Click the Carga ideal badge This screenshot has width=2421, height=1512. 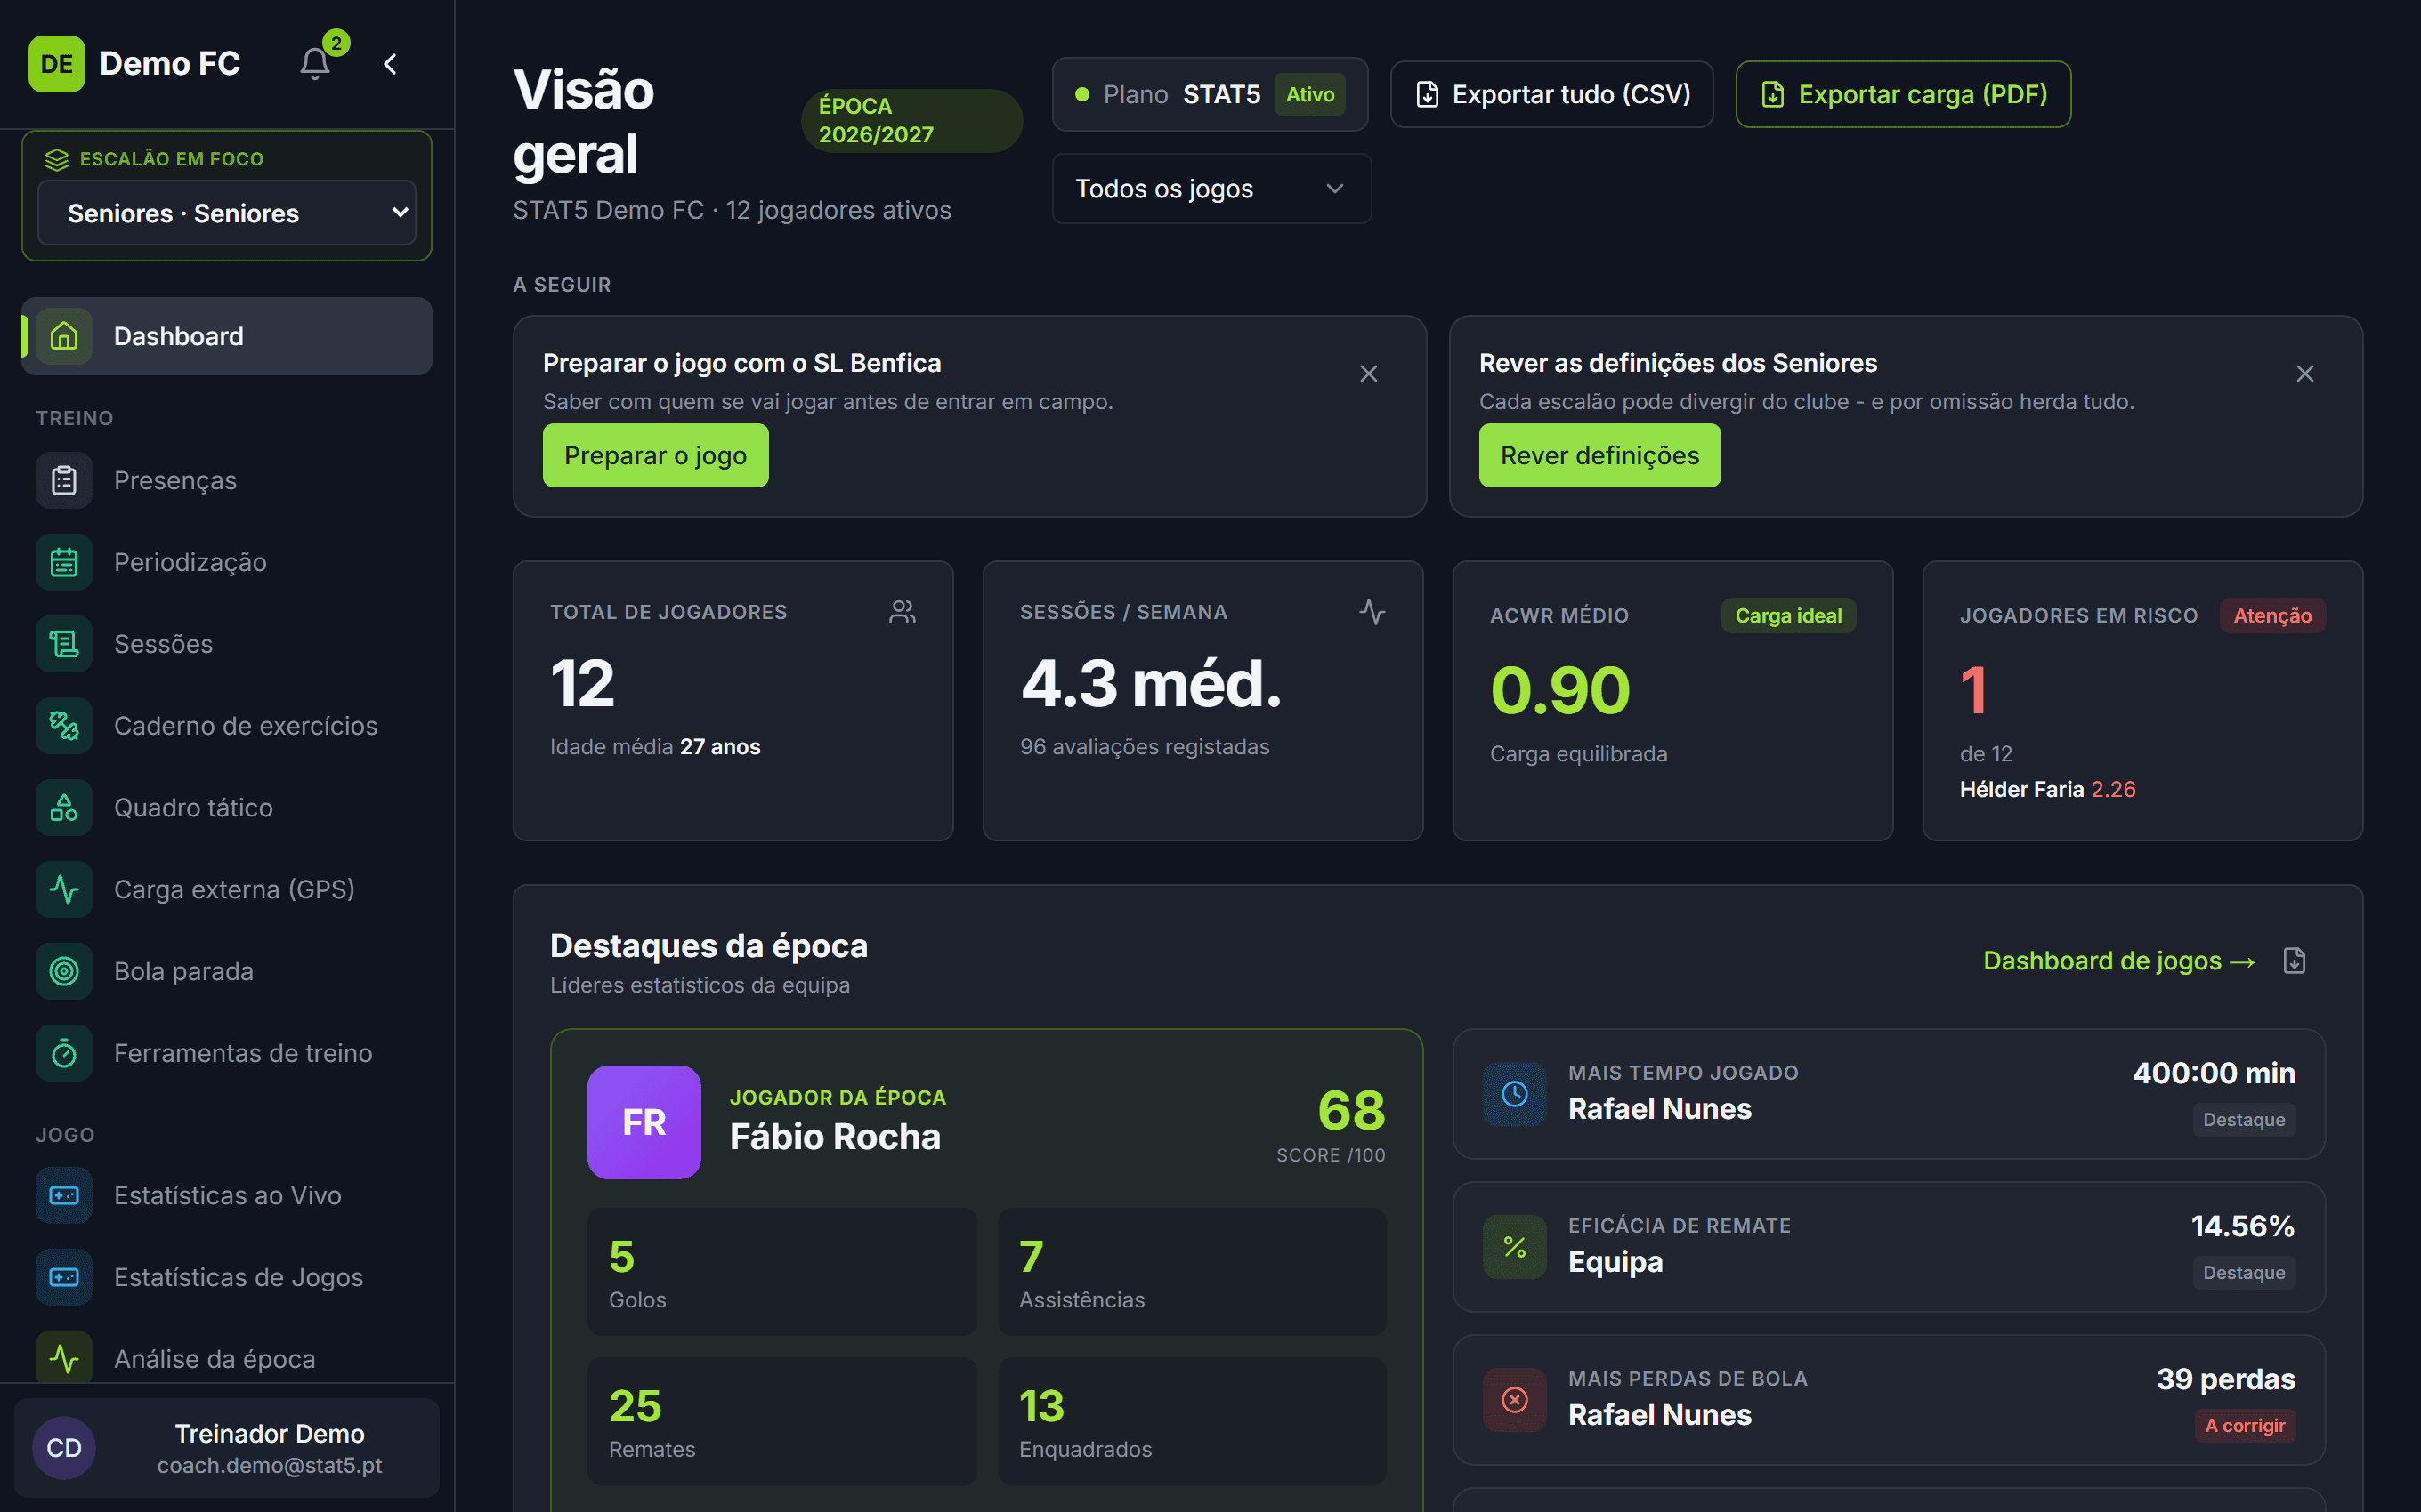click(1788, 616)
